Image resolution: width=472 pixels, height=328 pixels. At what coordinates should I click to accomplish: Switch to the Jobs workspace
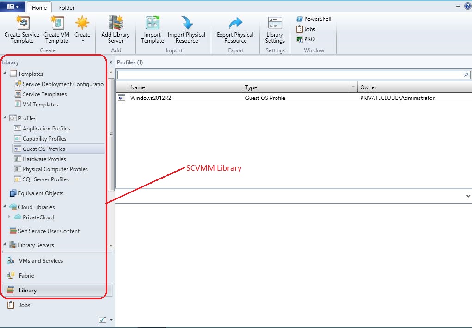(x=57, y=305)
